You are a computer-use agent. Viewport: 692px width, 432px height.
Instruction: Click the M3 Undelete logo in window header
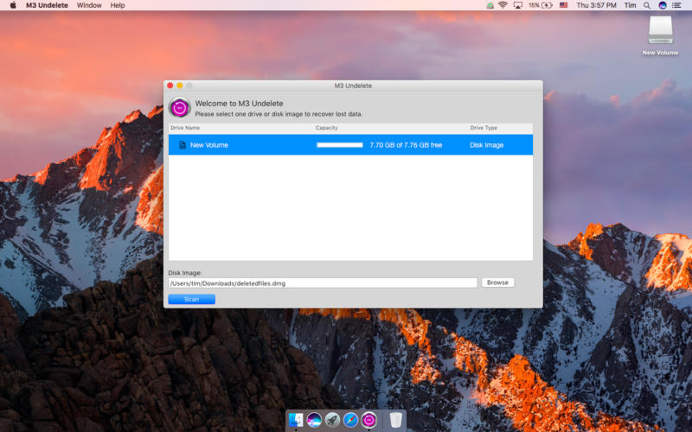coord(179,108)
